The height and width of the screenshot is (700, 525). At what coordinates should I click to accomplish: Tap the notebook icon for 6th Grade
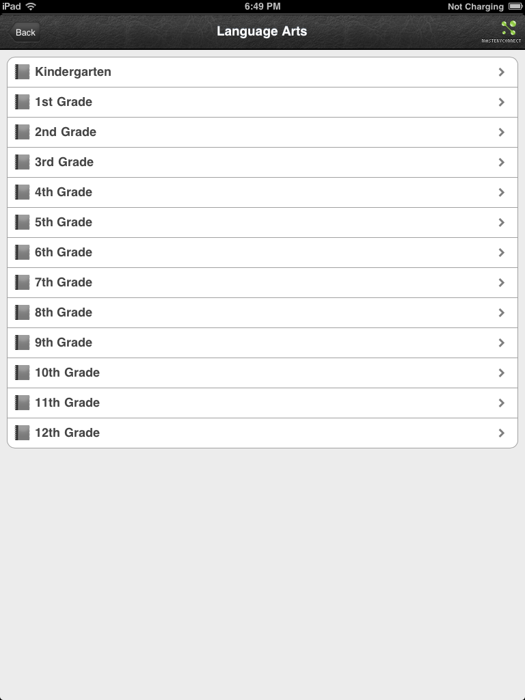point(23,252)
